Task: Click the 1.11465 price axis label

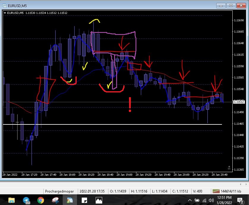Action: point(239,124)
